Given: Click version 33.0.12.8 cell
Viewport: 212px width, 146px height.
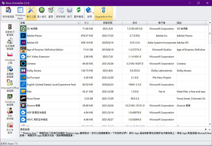Looking at the screenshot, I should (135, 42).
